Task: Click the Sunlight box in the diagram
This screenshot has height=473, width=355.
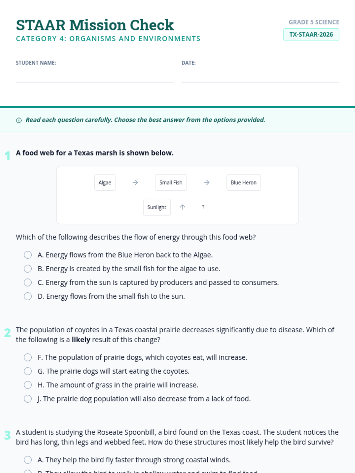Action: [x=157, y=207]
